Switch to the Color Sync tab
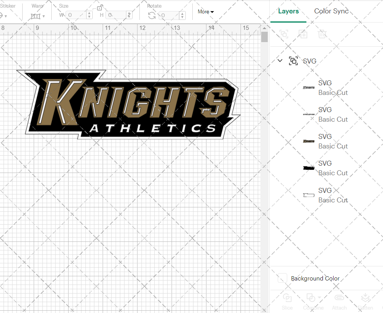This screenshot has height=313, width=383. (331, 11)
